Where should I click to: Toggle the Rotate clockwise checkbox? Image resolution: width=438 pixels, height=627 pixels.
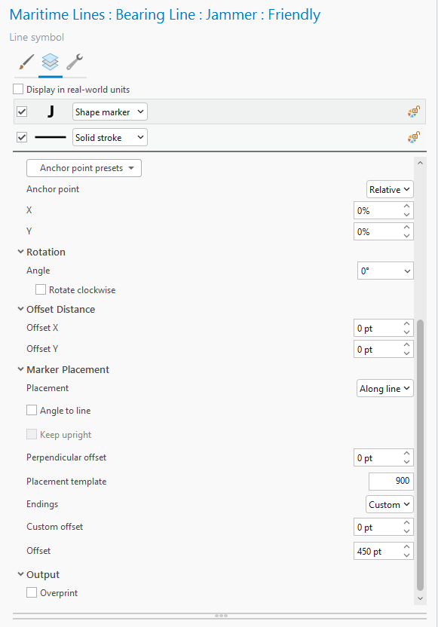41,289
